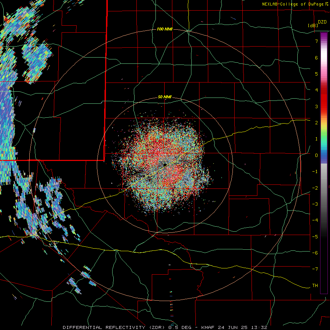Click the -6 value on the legend
The width and height of the screenshot is (330, 330).
315,253
